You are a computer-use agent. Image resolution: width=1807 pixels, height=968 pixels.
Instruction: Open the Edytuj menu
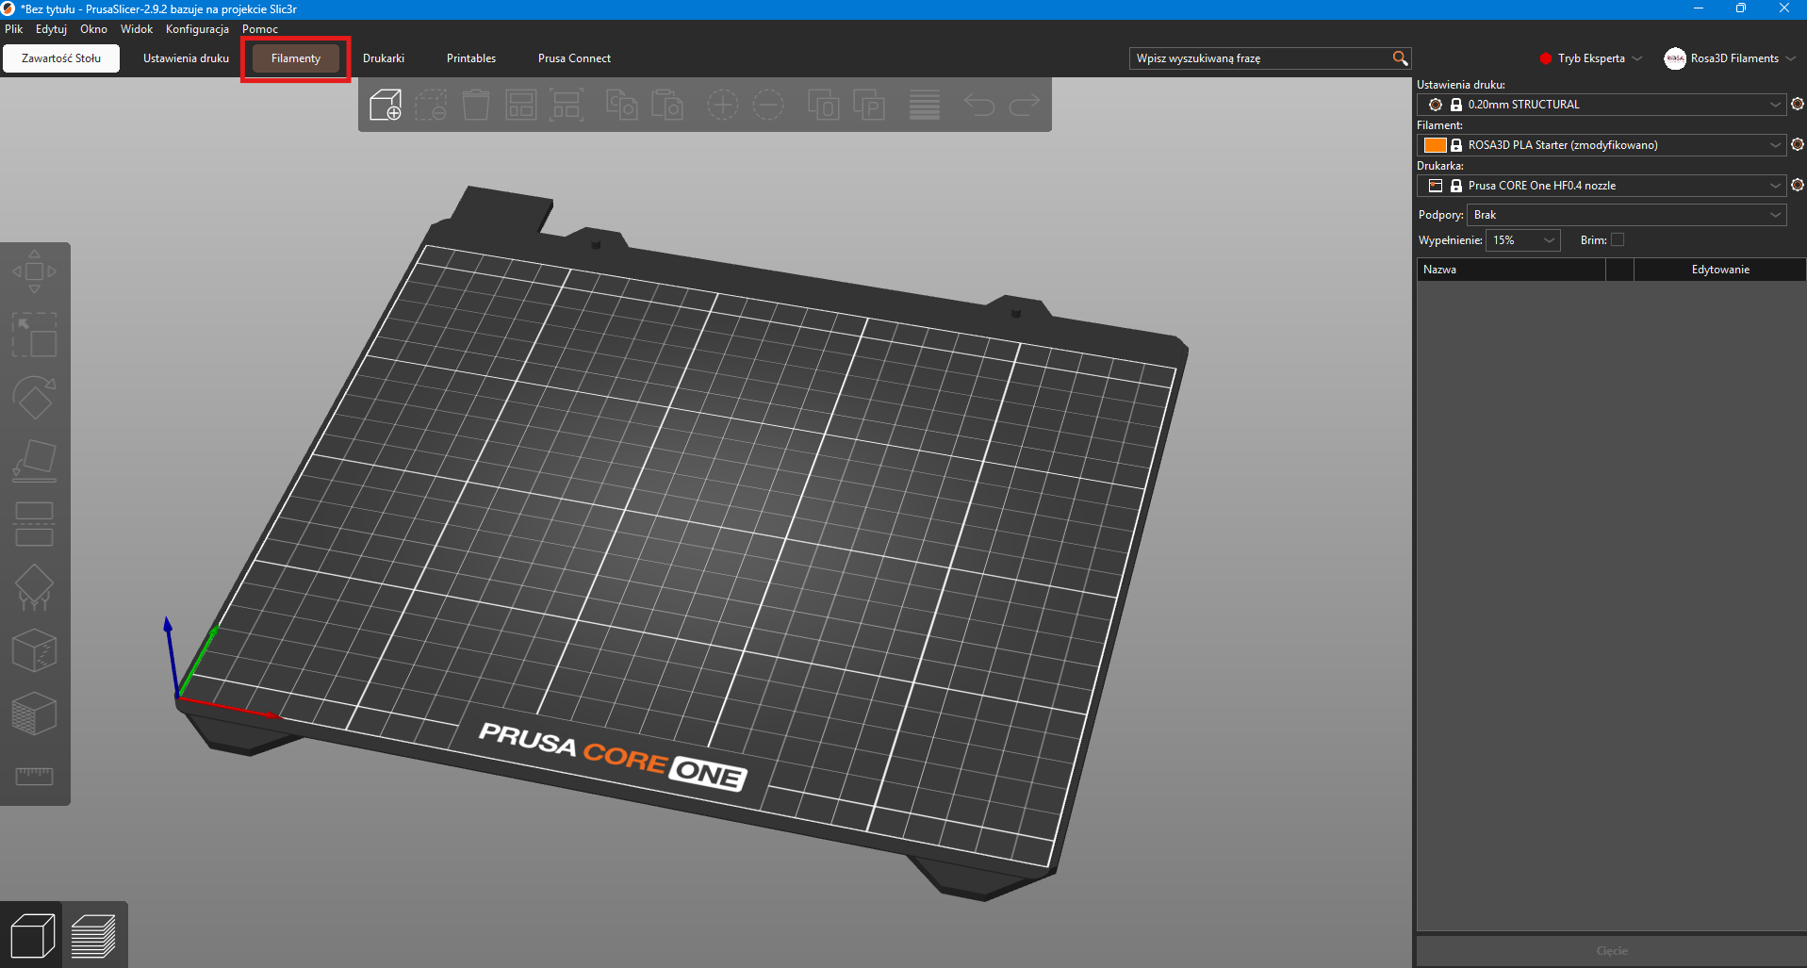(51, 29)
